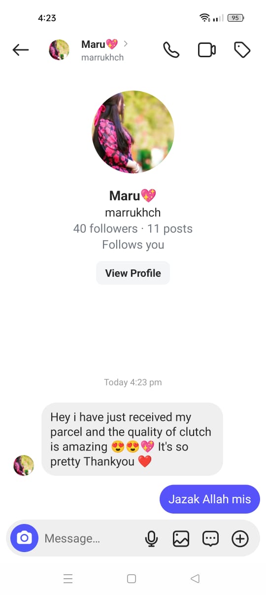Image resolution: width=266 pixels, height=595 pixels.
Task: Select the sent 'Jazak Allah mis' bubble
Action: pos(210,499)
